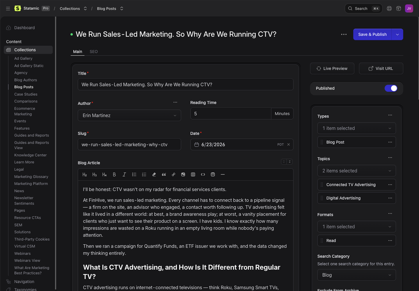Click the collapse-all sets icon above editor
The height and width of the screenshot is (291, 419).
click(x=290, y=162)
